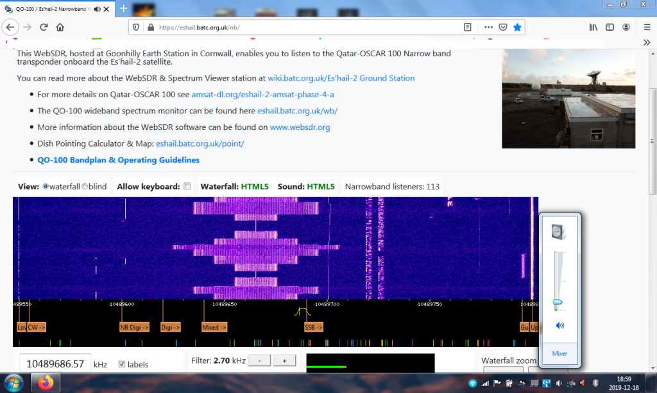Click the white speaker volume tray icon
This screenshot has width=657, height=393.
coord(559,383)
